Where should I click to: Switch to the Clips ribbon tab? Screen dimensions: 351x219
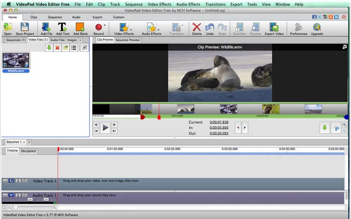[x=34, y=17]
